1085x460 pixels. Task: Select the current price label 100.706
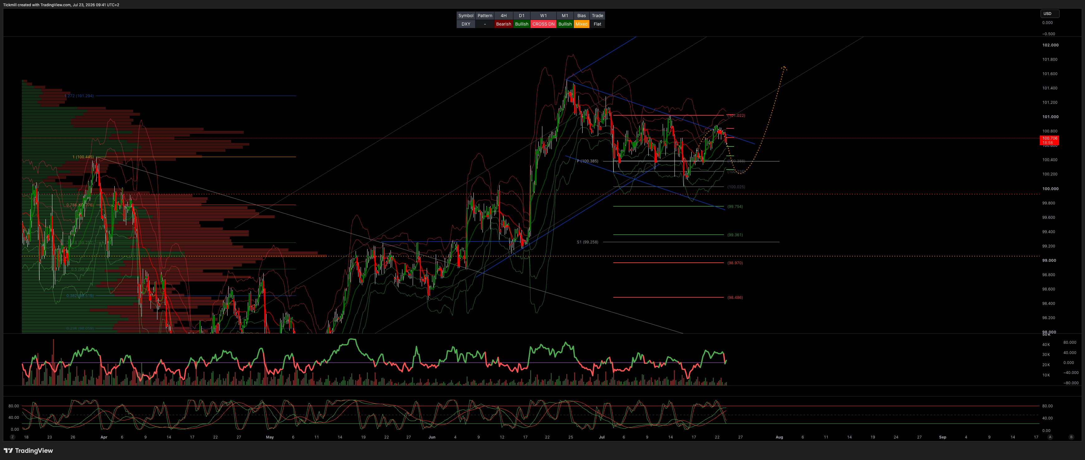coord(1049,138)
